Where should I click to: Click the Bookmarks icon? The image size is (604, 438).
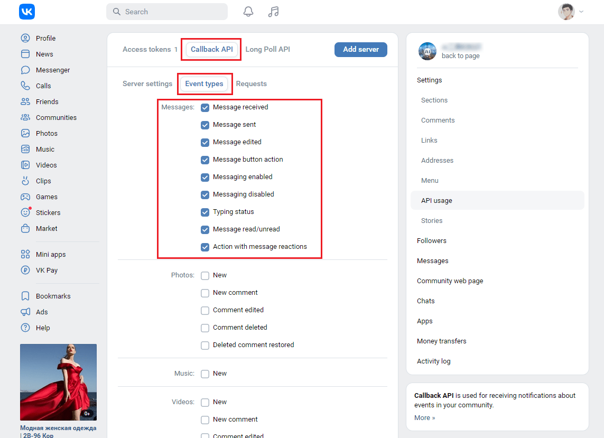pyautogui.click(x=25, y=296)
